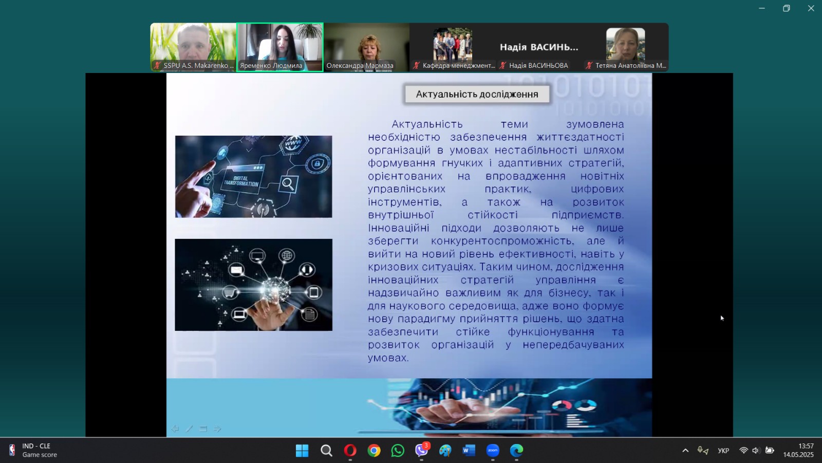
Task: Switch the УКР keyboard language indicator
Action: 723,451
